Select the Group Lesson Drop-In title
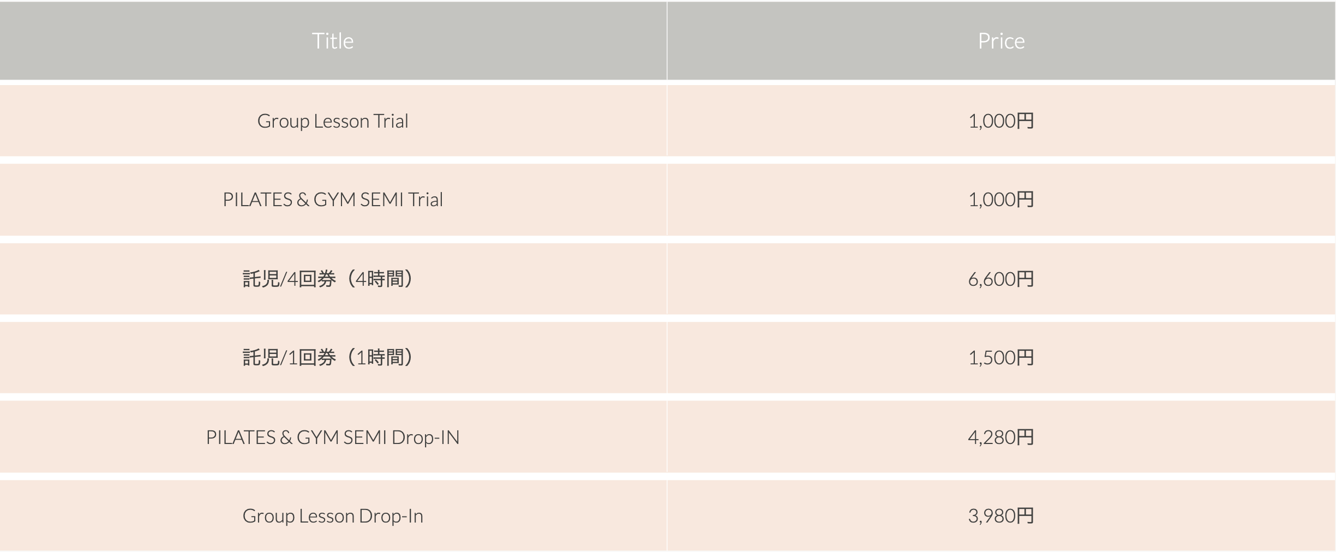1336x552 pixels. (x=333, y=515)
